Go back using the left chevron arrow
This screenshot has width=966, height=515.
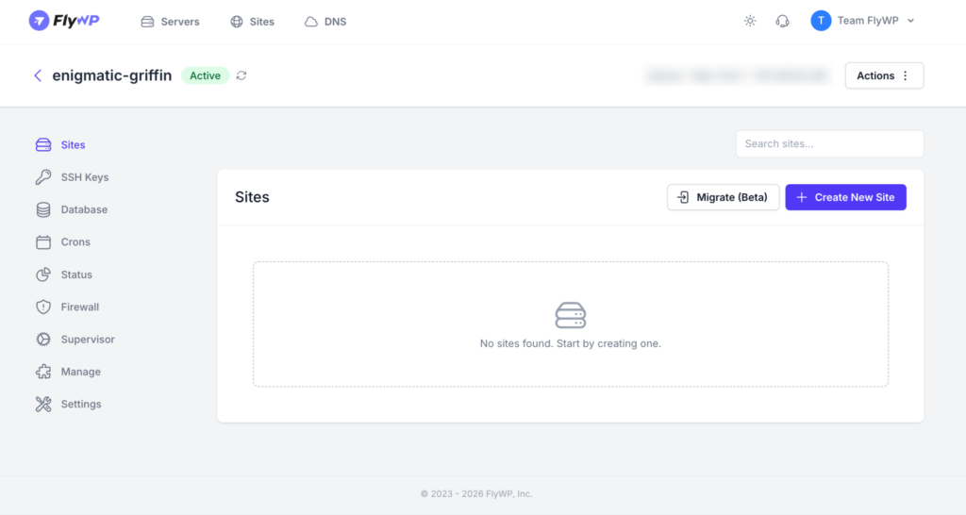pos(38,75)
